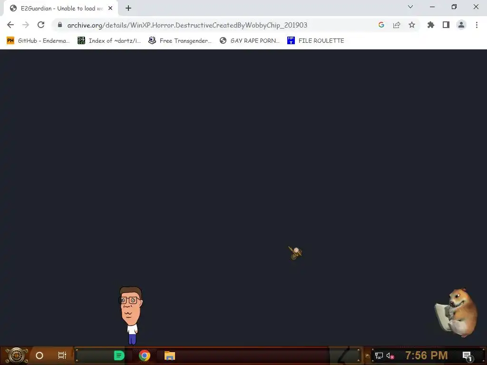Toggle the browser side panel
Viewport: 487px width, 365px height.
(x=446, y=25)
